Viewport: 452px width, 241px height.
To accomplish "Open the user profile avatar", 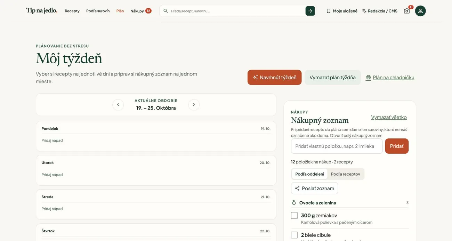I will click(x=420, y=11).
